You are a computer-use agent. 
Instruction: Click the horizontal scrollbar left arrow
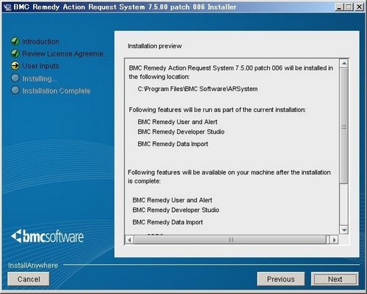click(x=129, y=240)
